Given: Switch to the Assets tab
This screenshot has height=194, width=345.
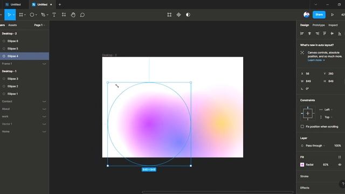Looking at the screenshot, I should (x=12, y=25).
